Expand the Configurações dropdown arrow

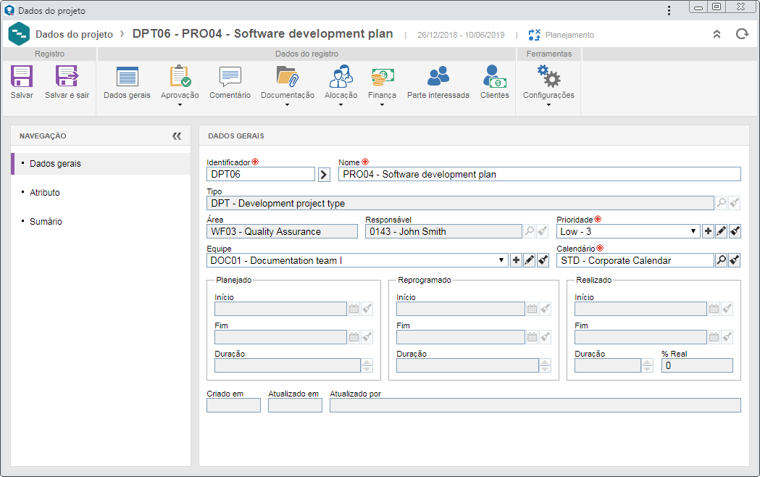pos(548,104)
